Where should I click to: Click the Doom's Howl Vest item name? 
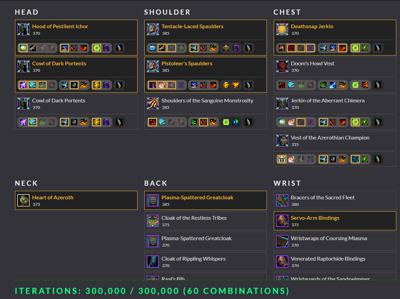coord(313,64)
